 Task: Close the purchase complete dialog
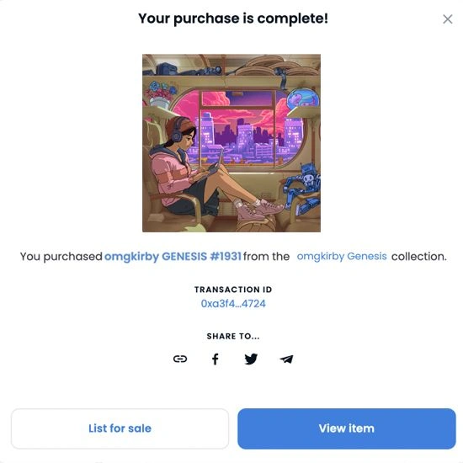(x=448, y=19)
